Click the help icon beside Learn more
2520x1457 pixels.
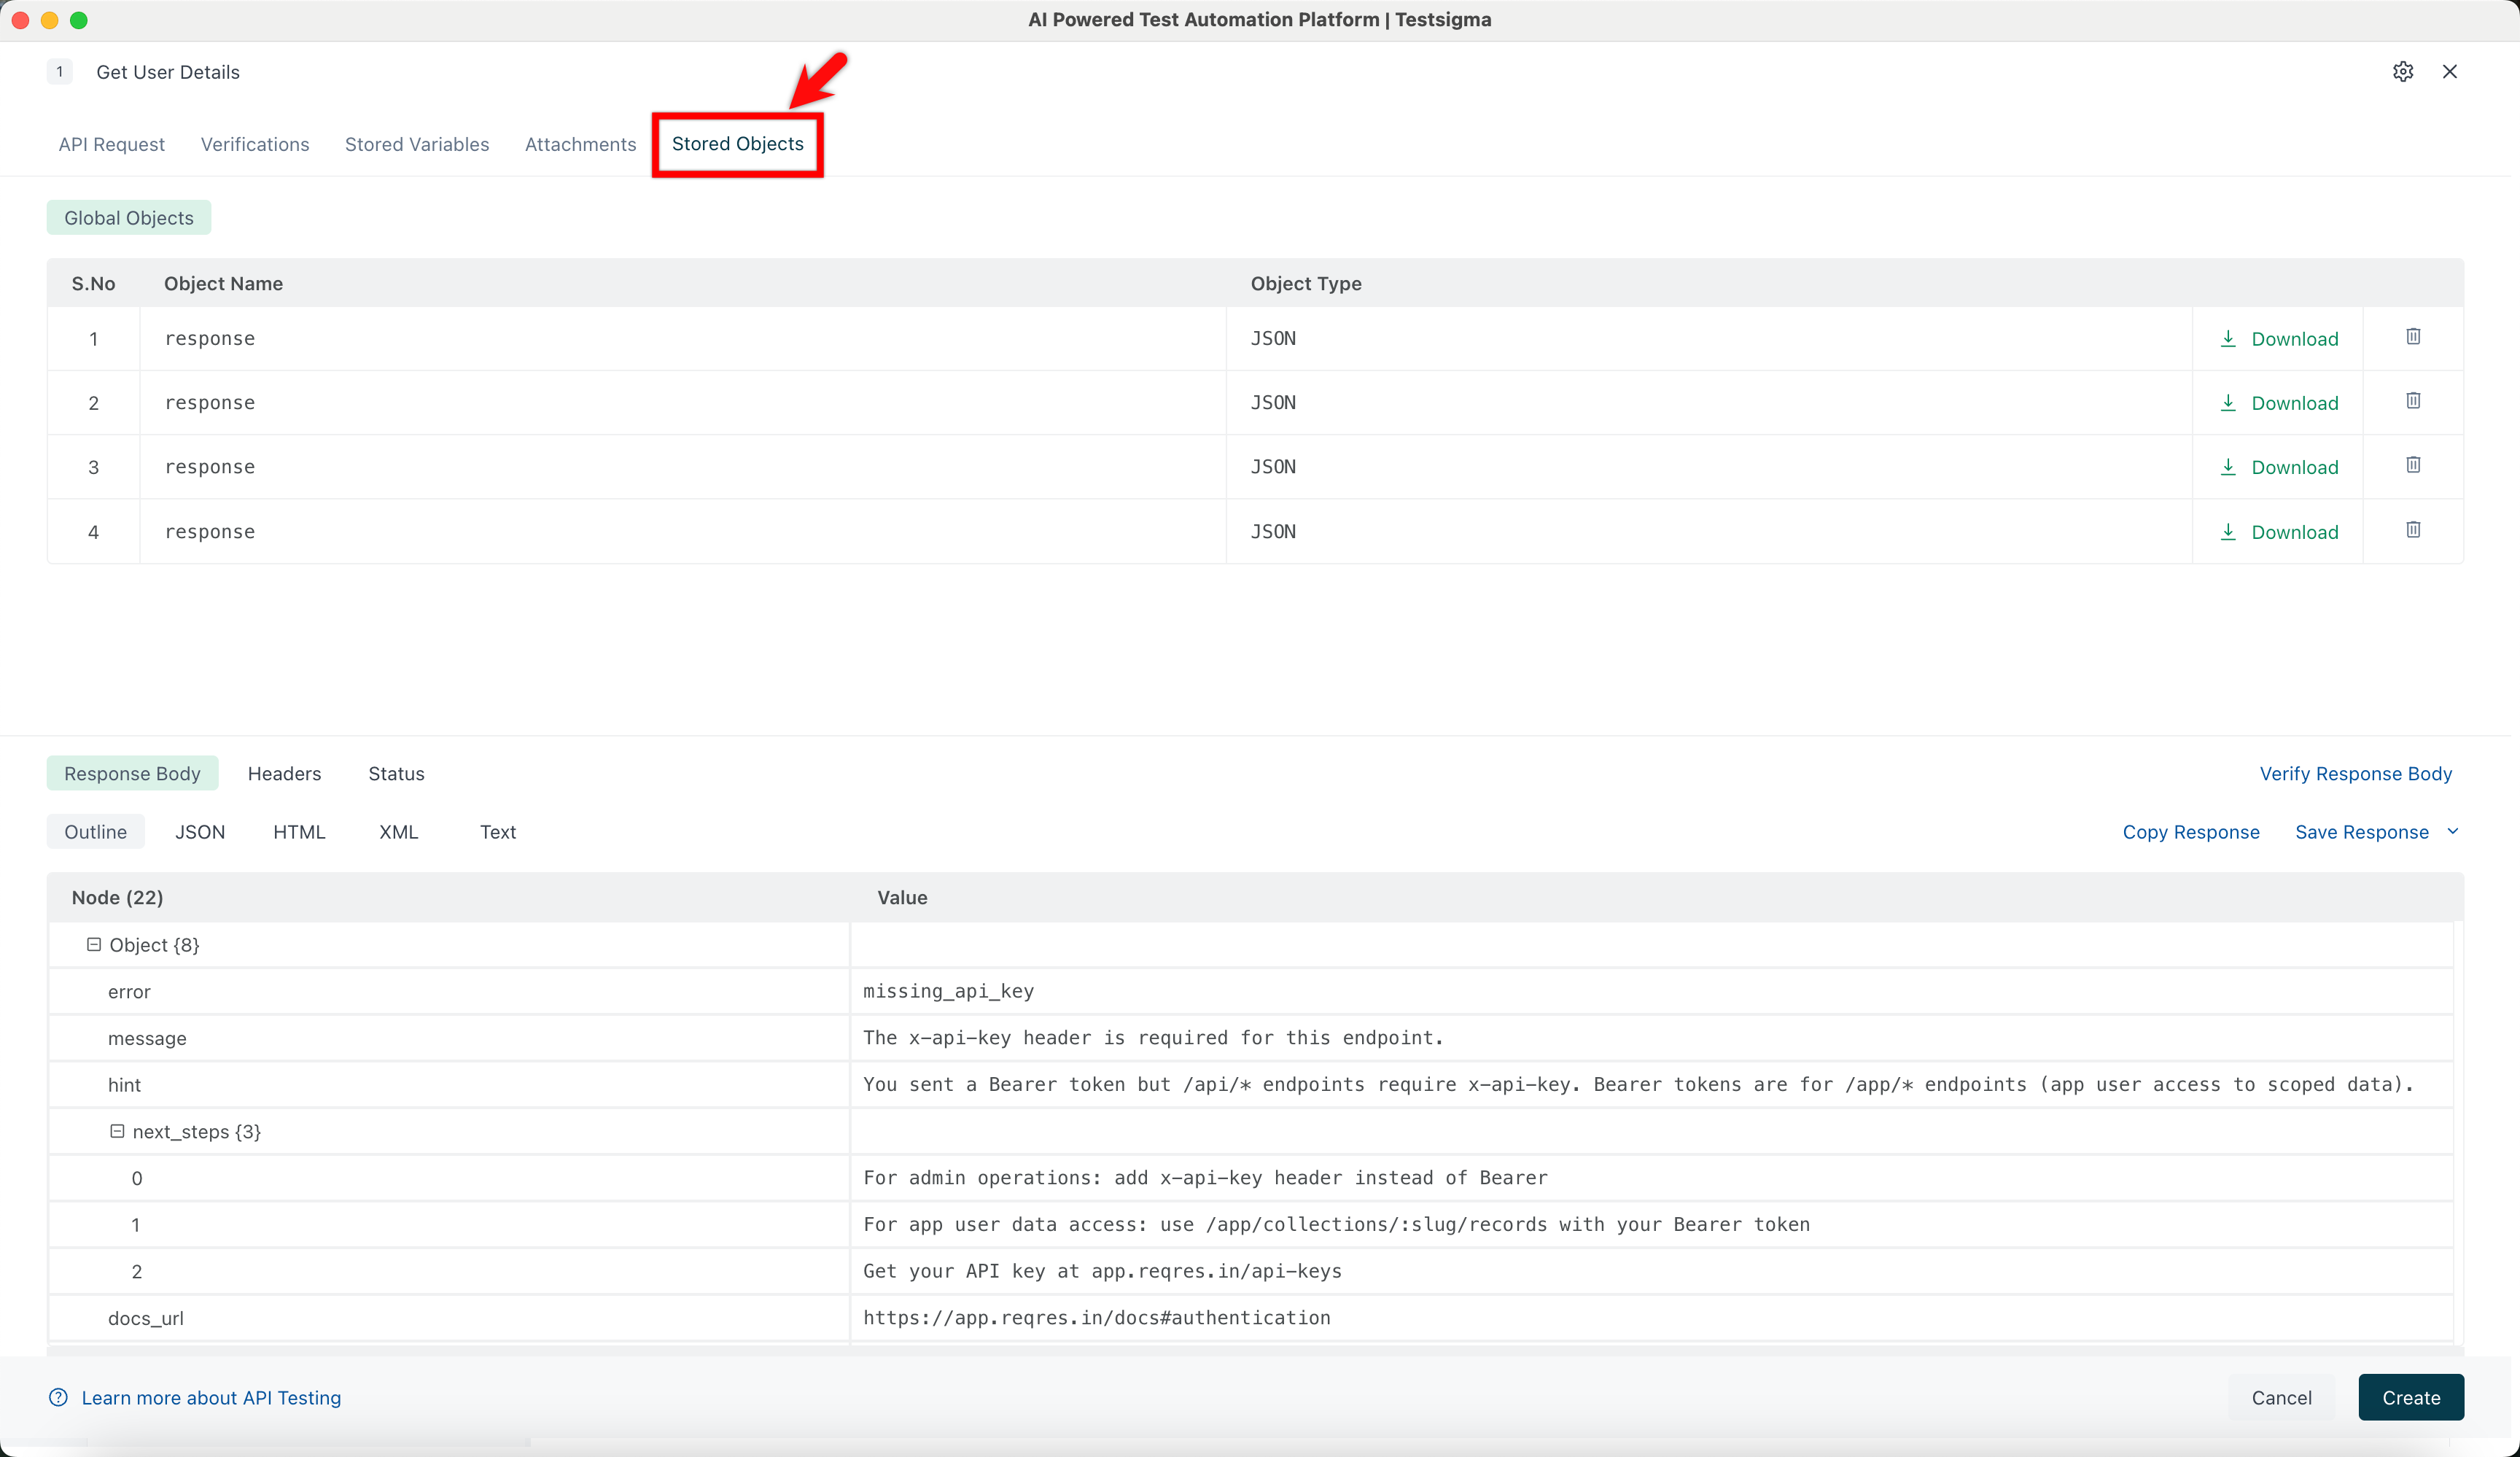[58, 1397]
